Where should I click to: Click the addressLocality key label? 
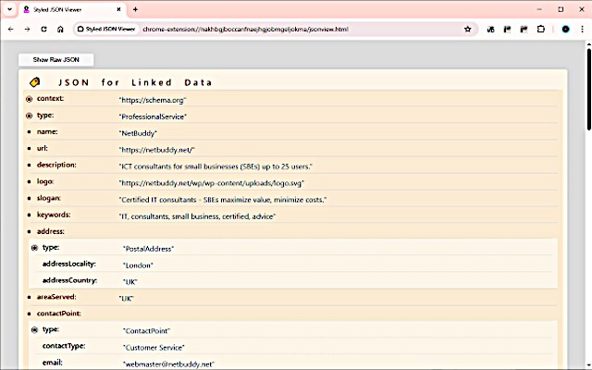pos(69,264)
